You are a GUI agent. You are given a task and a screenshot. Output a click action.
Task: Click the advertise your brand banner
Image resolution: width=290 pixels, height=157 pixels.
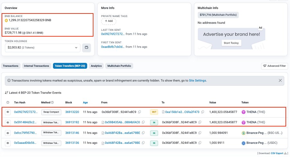[231, 39]
